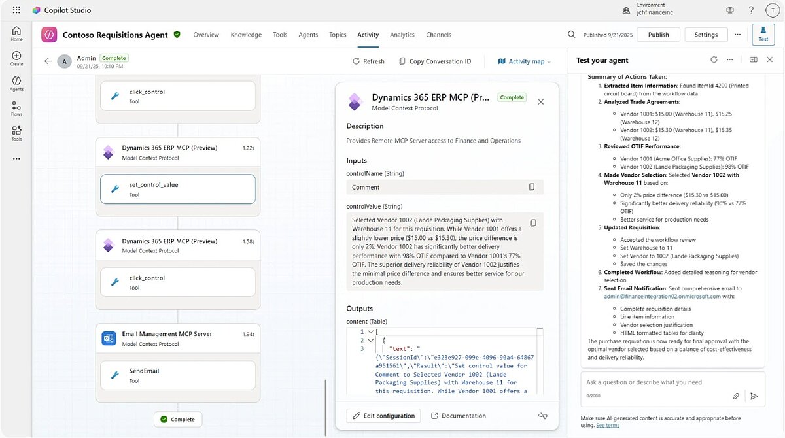Switch to the Analytics tab
This screenshot has height=438, width=785.
402,35
